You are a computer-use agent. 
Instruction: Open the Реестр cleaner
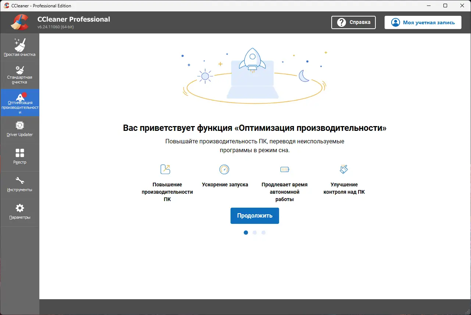[x=19, y=156]
